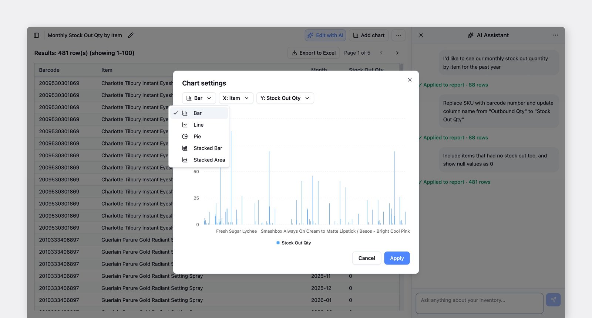Toggle the sidebar panel icon
The width and height of the screenshot is (592, 318).
[36, 35]
